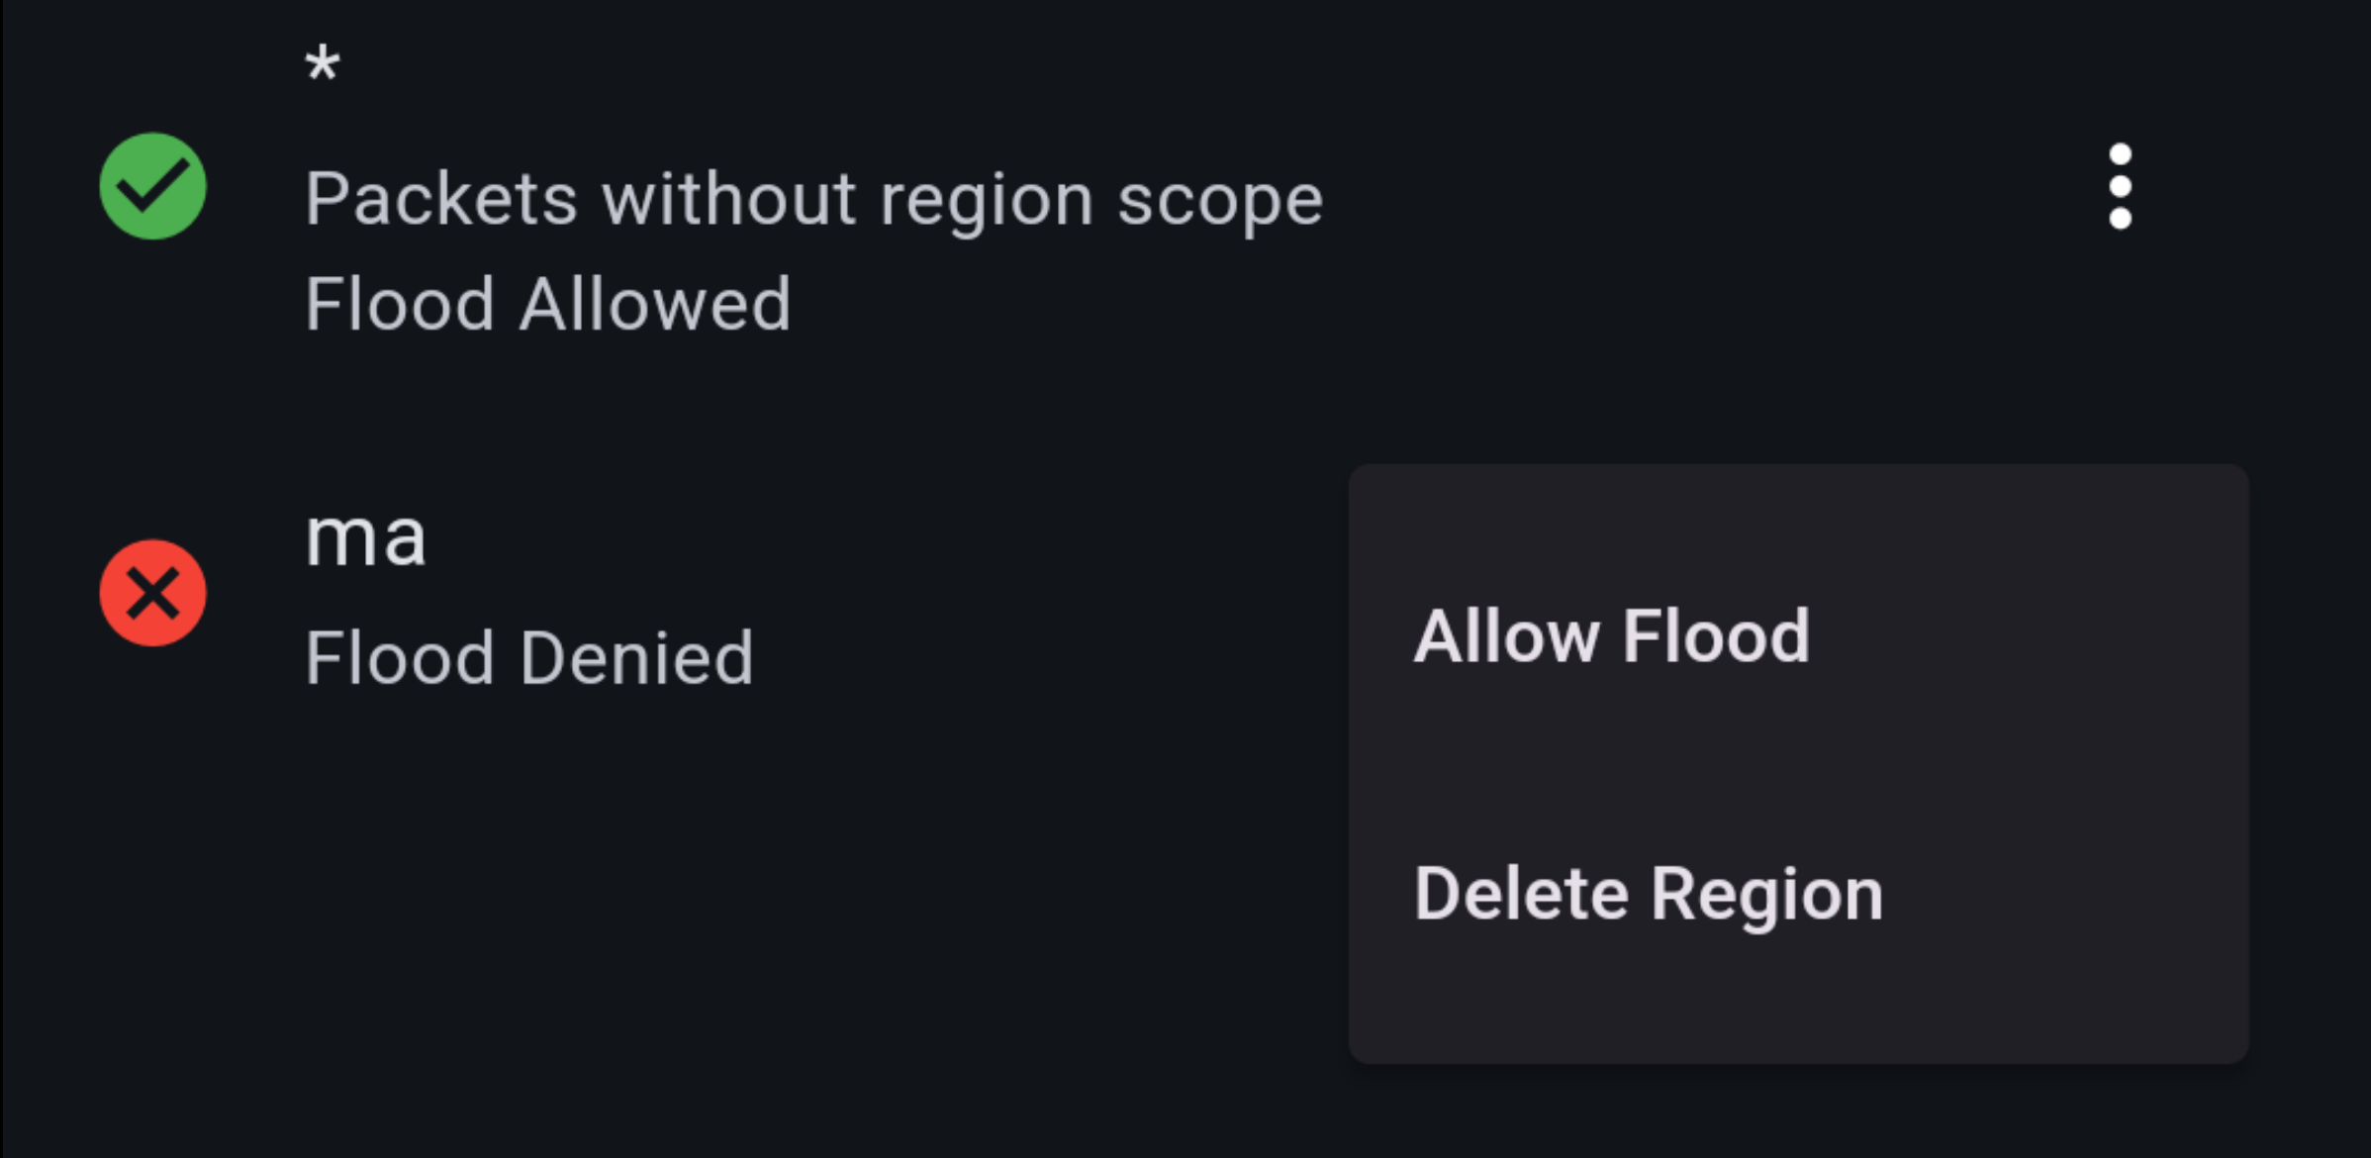Click the word 'Denied' under ma
The height and width of the screenshot is (1158, 2371).
coord(636,658)
